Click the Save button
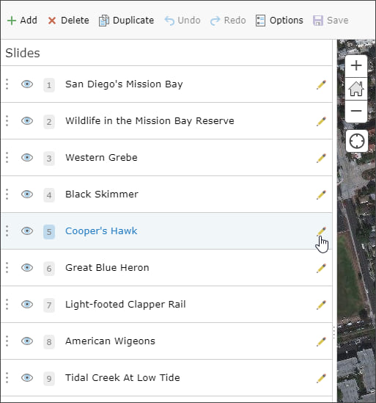Image resolution: width=376 pixels, height=403 pixels. (331, 21)
